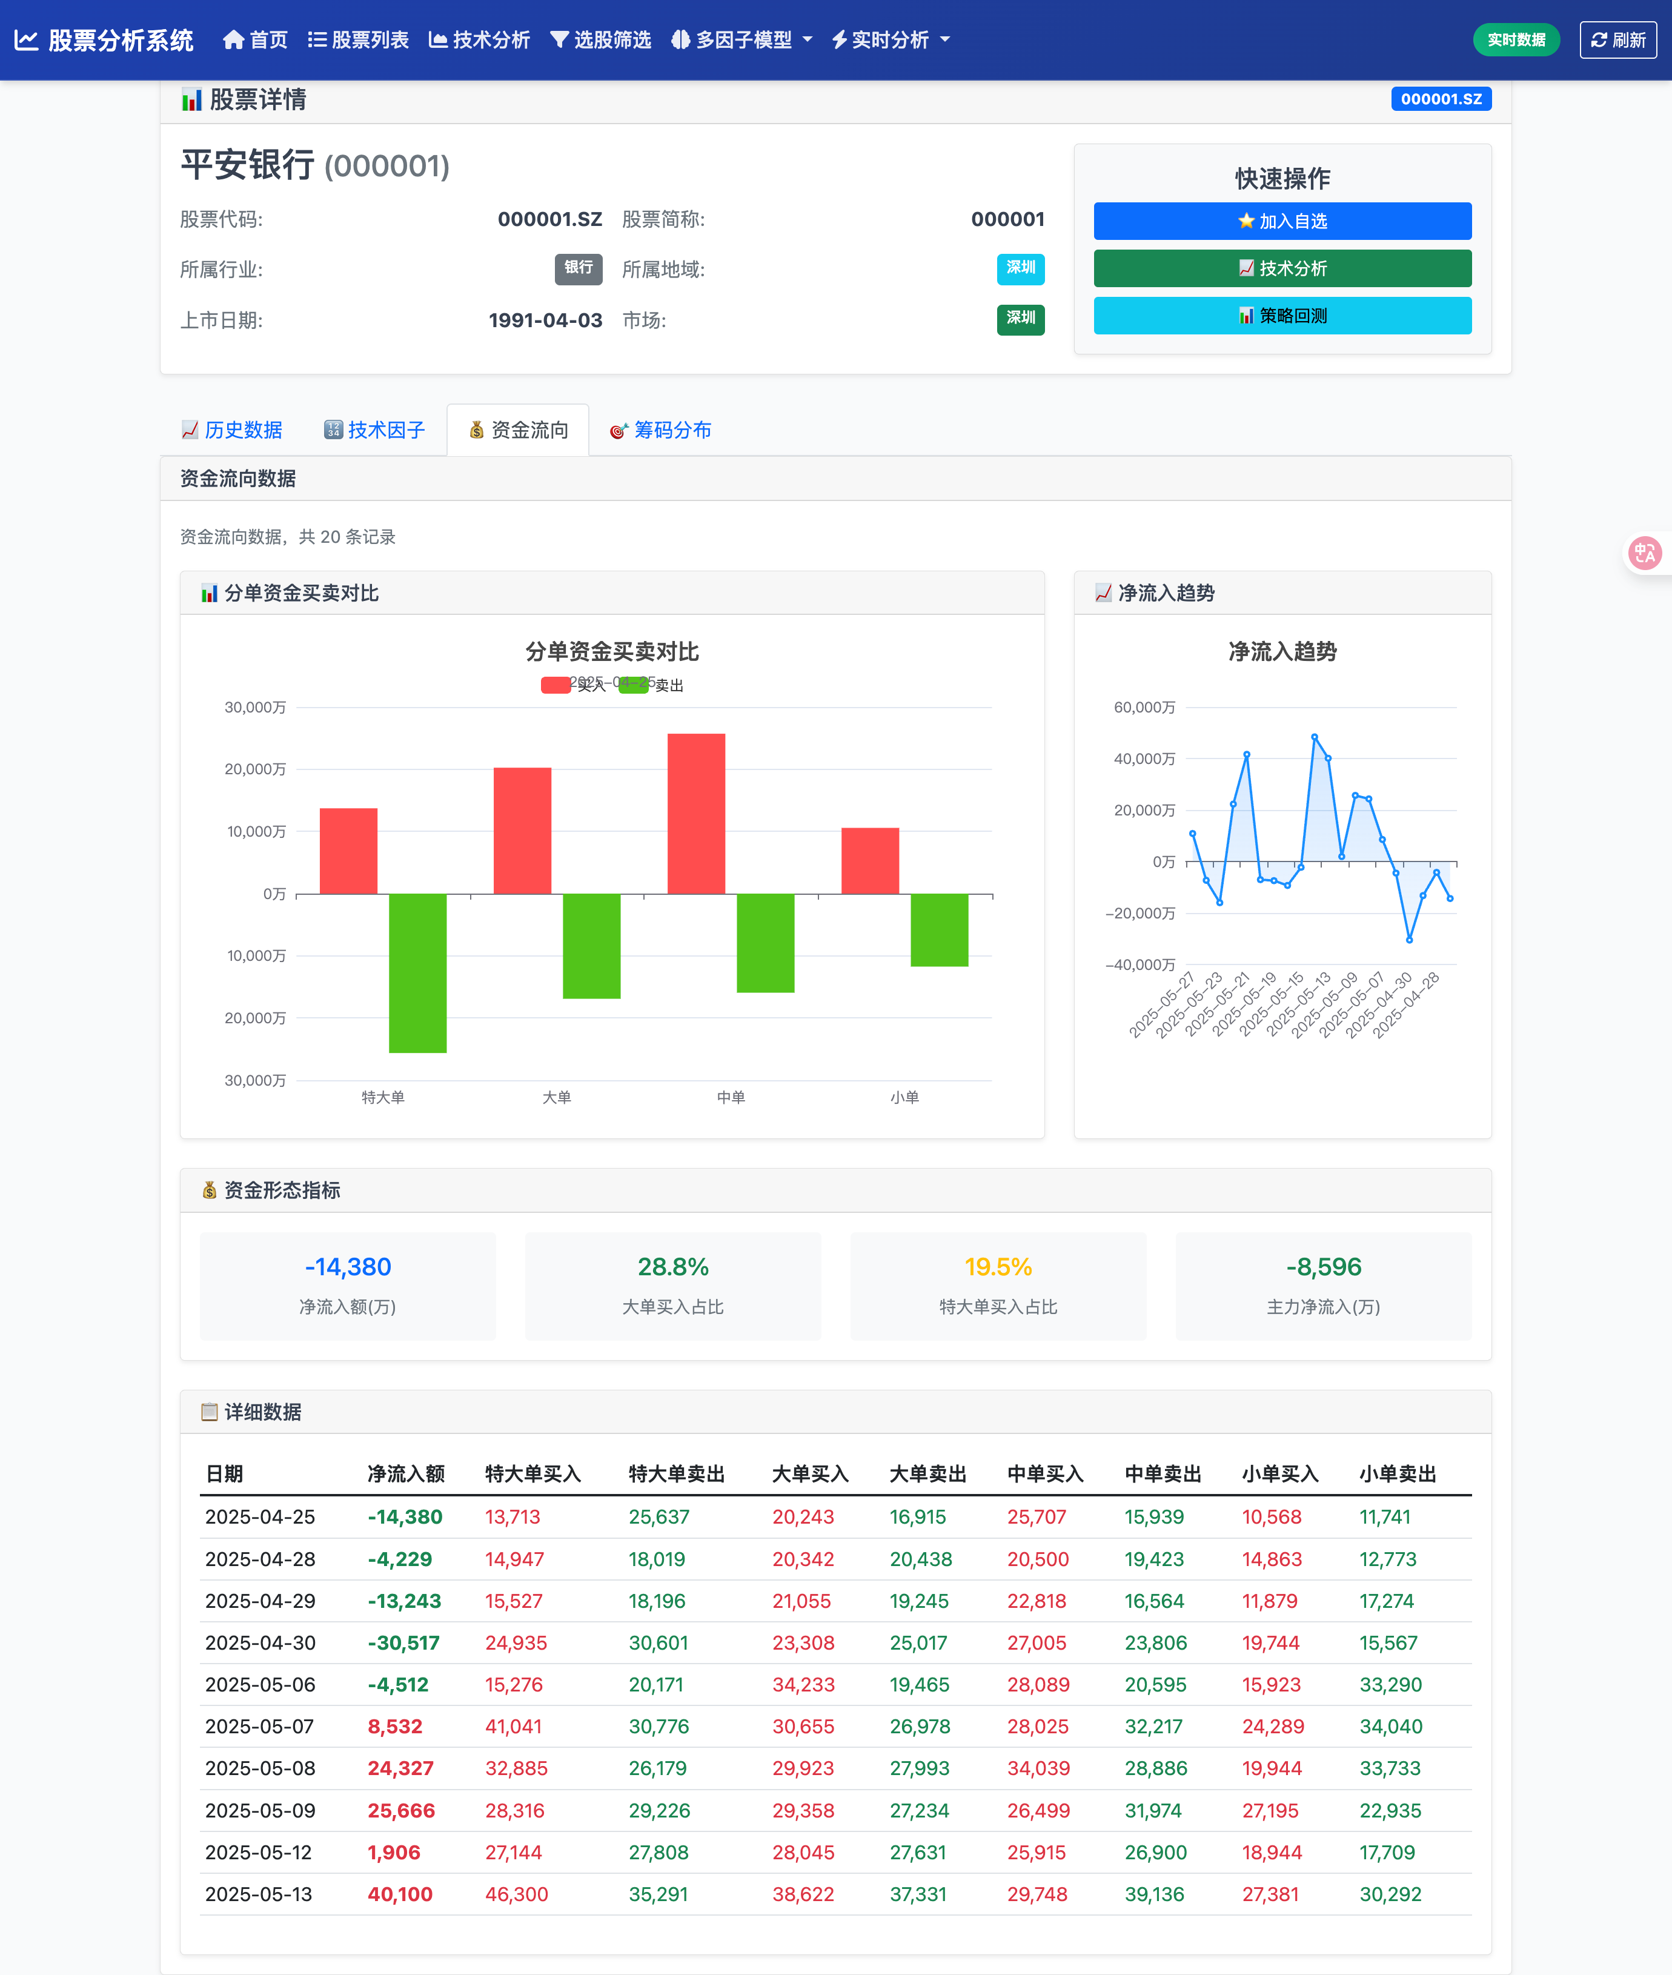1672x1975 pixels.
Task: Click the 资金流向数据 section heading
Action: [238, 479]
